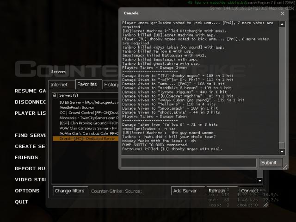296x222 pixels.
Task: Switch to the Favorites tab
Action: 89,84
